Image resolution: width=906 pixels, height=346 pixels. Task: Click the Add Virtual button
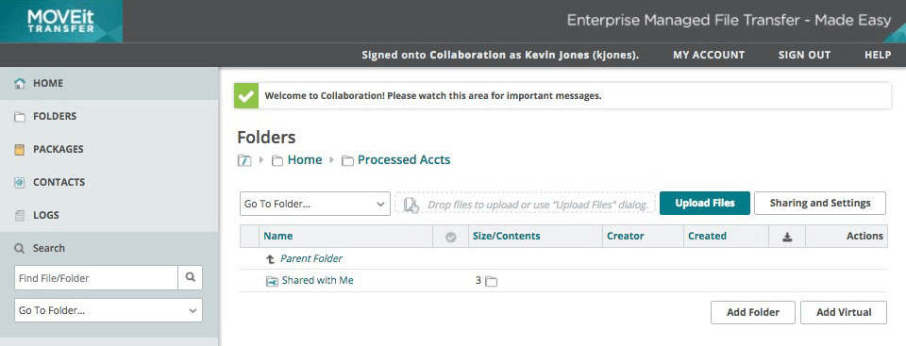click(844, 312)
